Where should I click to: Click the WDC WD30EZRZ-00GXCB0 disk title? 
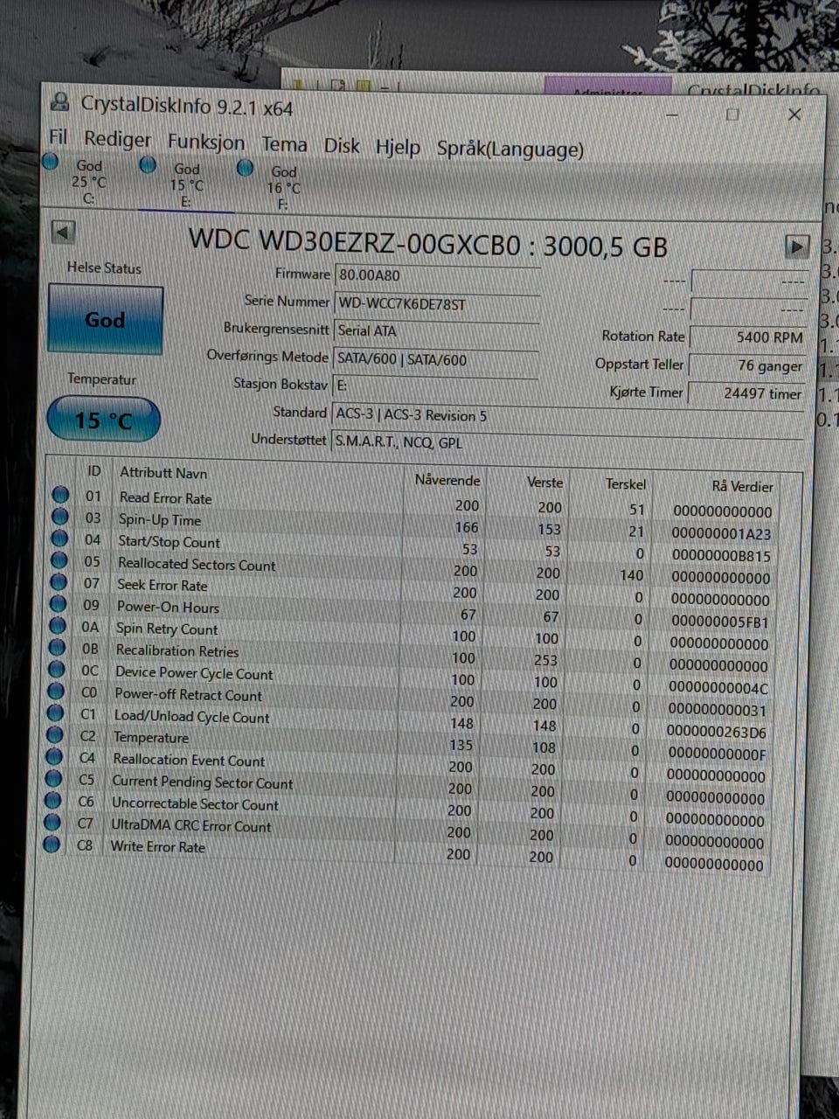[x=428, y=244]
